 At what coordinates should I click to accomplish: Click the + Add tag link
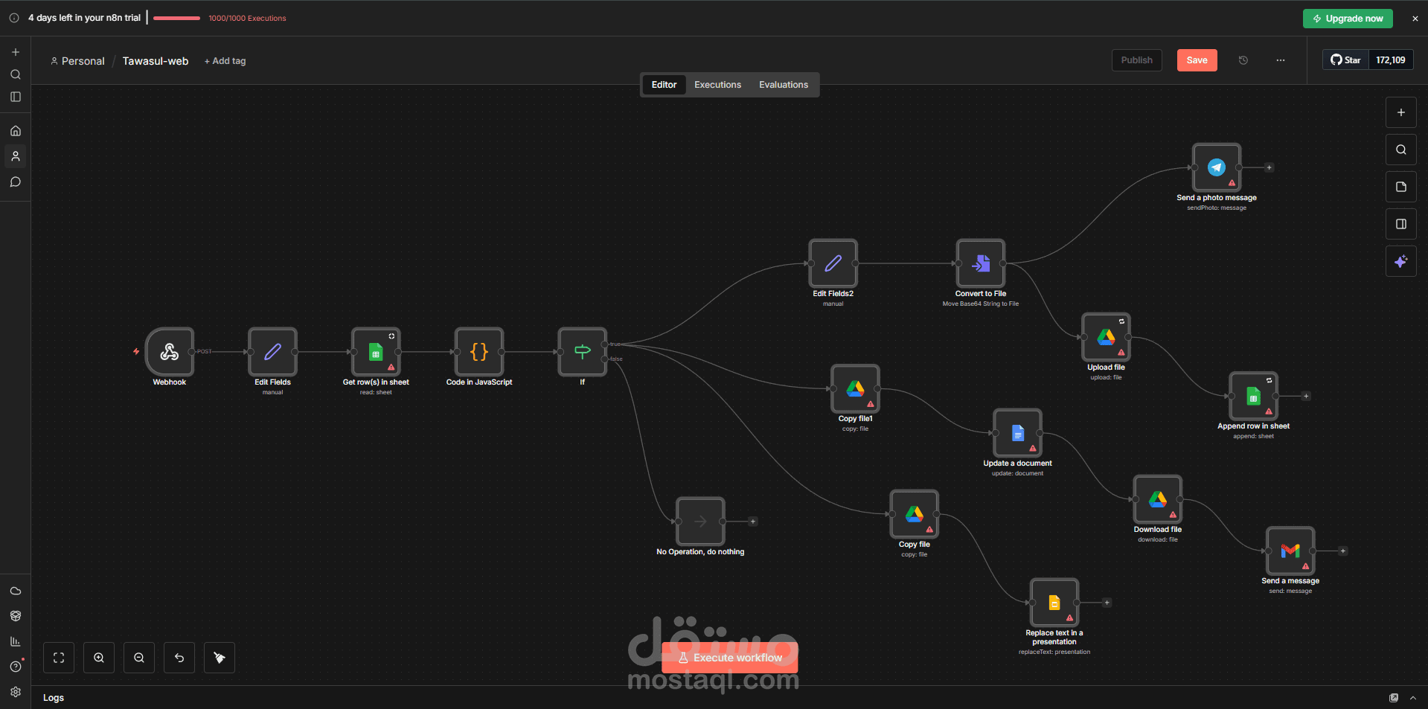point(225,61)
